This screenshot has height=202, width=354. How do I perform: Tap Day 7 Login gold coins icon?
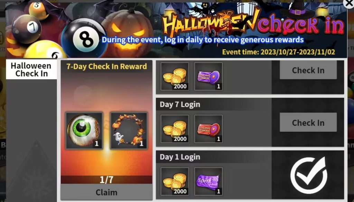pos(175,129)
